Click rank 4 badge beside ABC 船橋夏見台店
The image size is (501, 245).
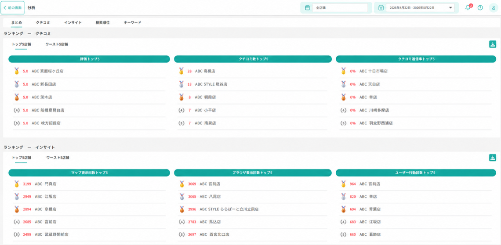(17, 110)
